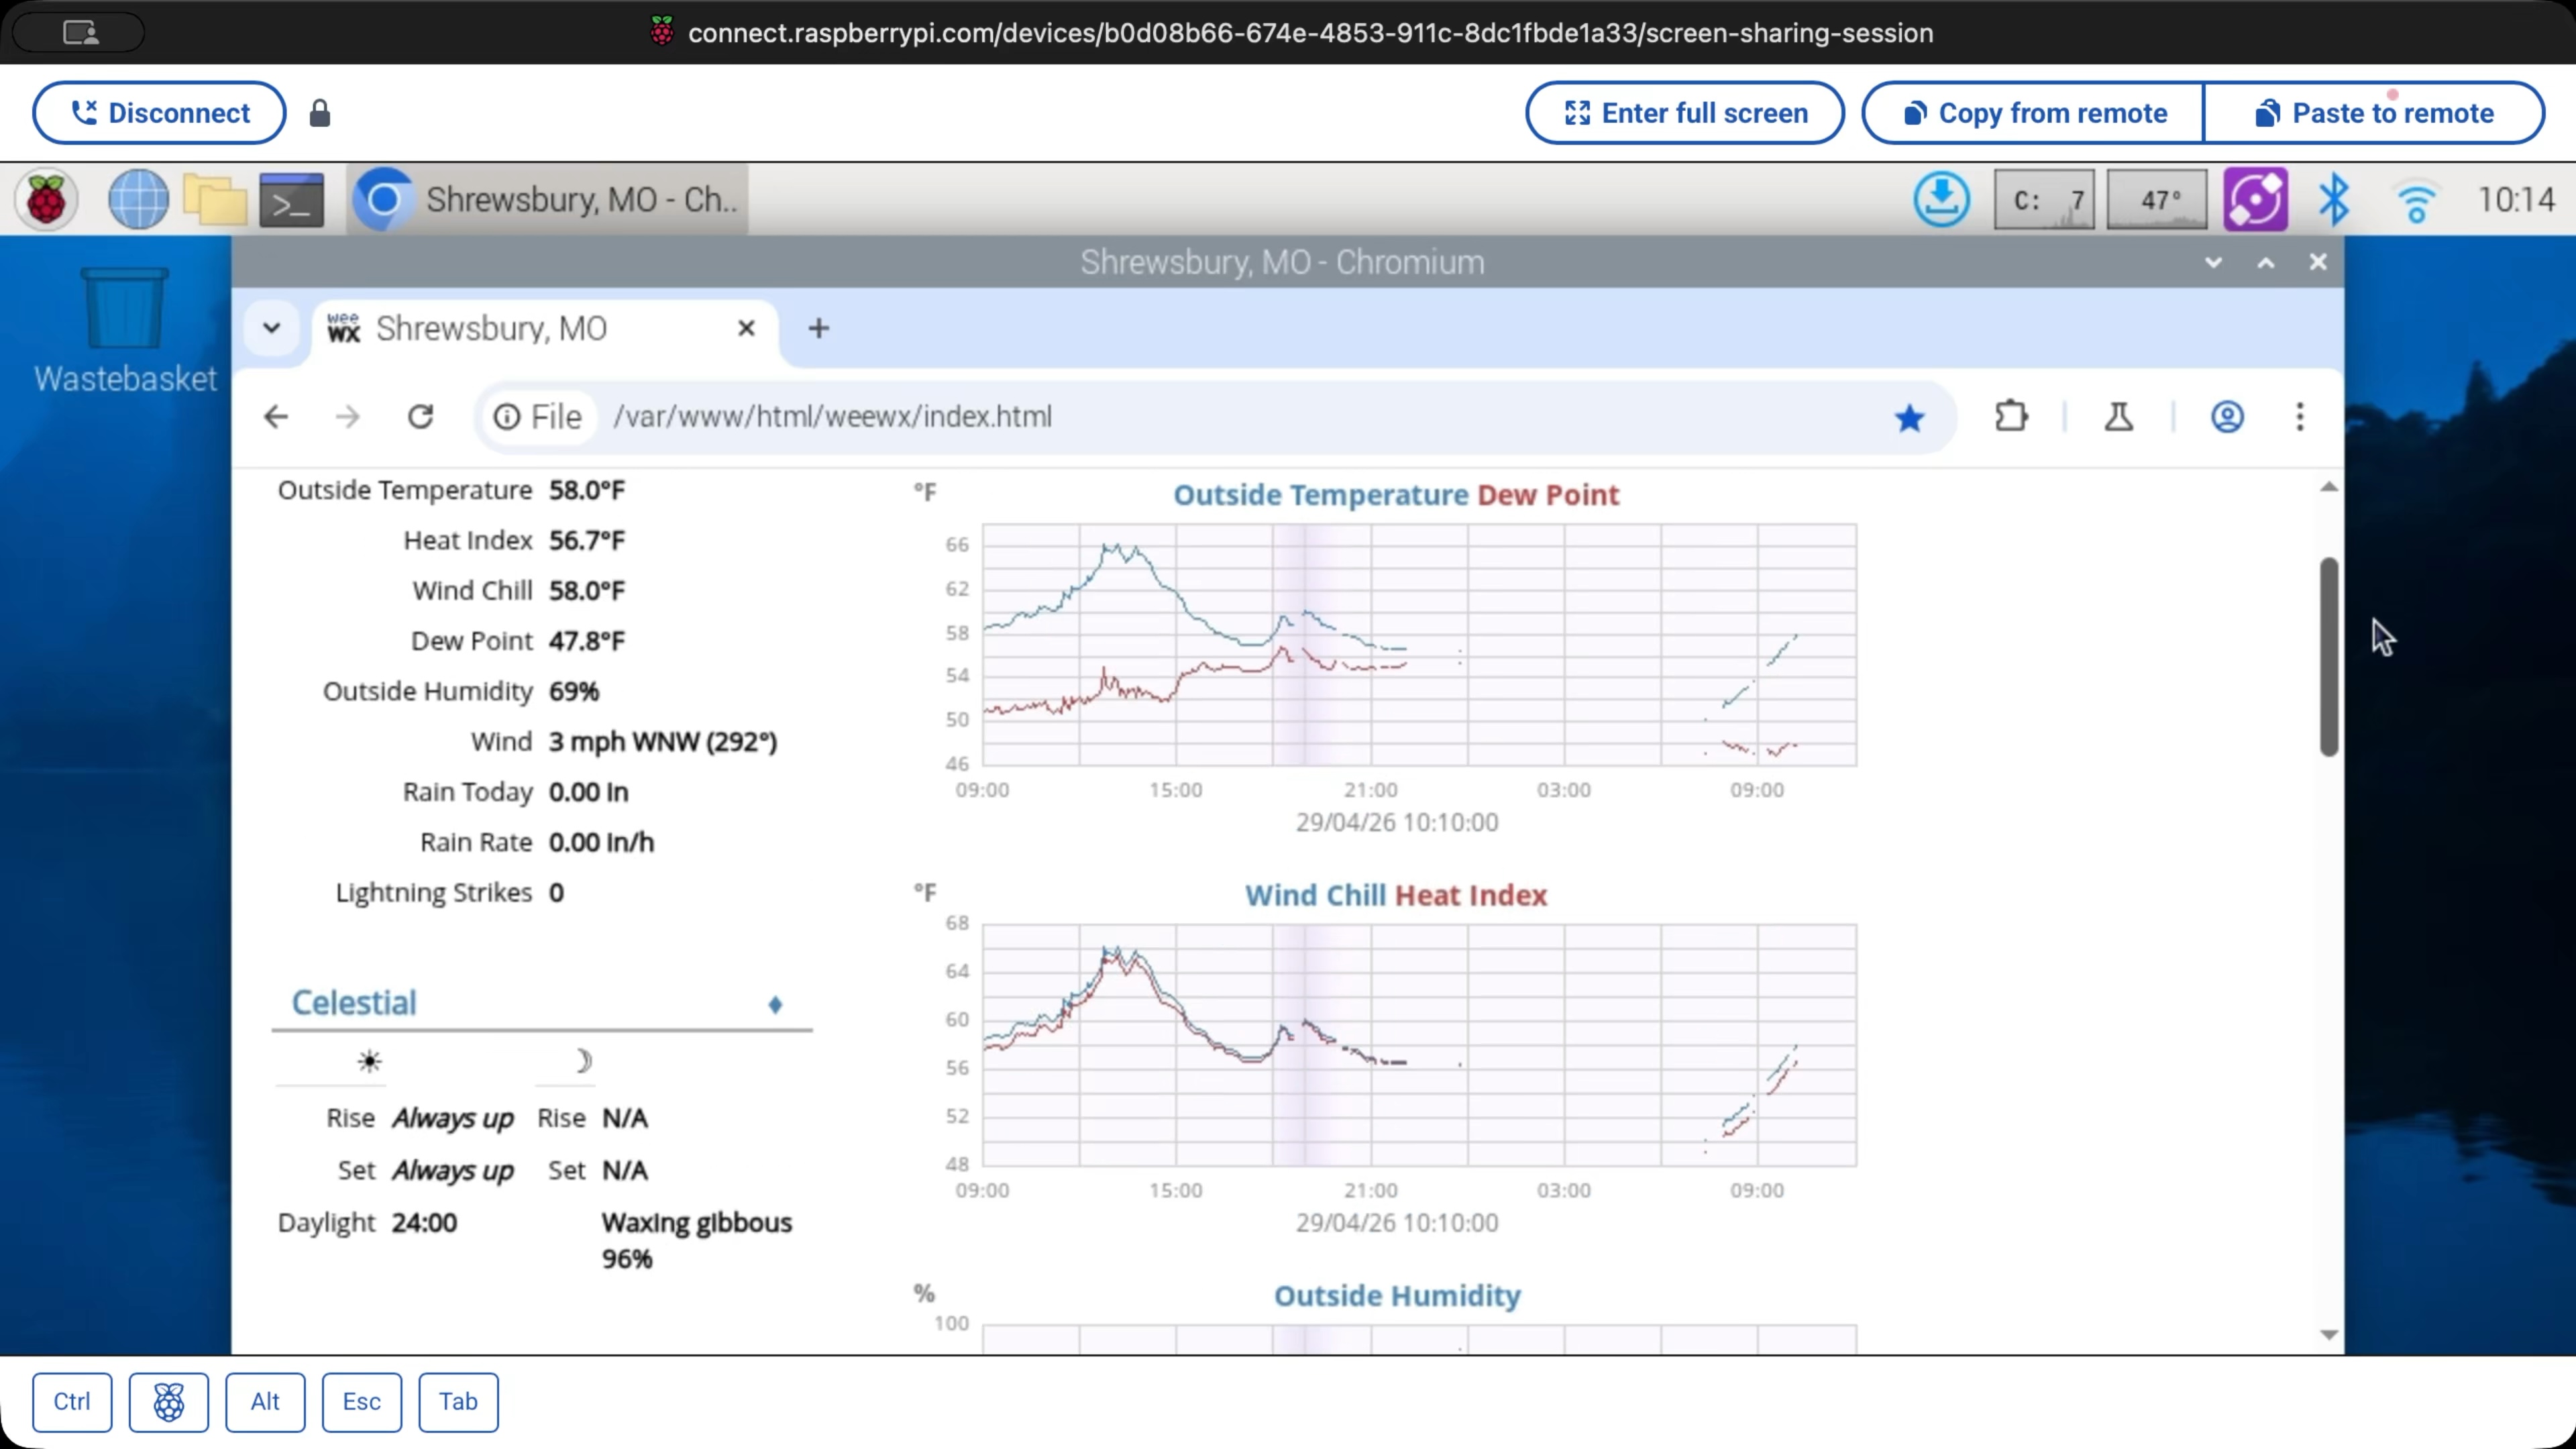Viewport: 2576px width, 1449px height.
Task: Open the Extensions puzzle icon
Action: [2011, 416]
